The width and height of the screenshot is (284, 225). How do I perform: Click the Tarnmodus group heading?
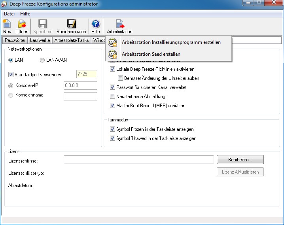coord(117,120)
